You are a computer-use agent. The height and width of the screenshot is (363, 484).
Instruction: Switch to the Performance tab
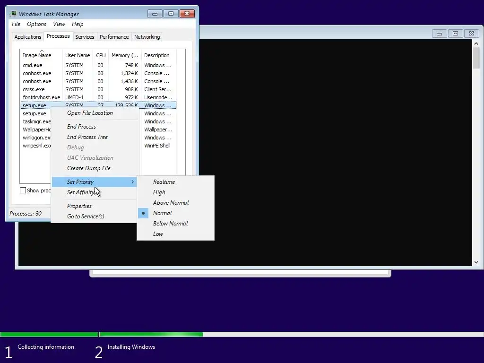point(114,37)
